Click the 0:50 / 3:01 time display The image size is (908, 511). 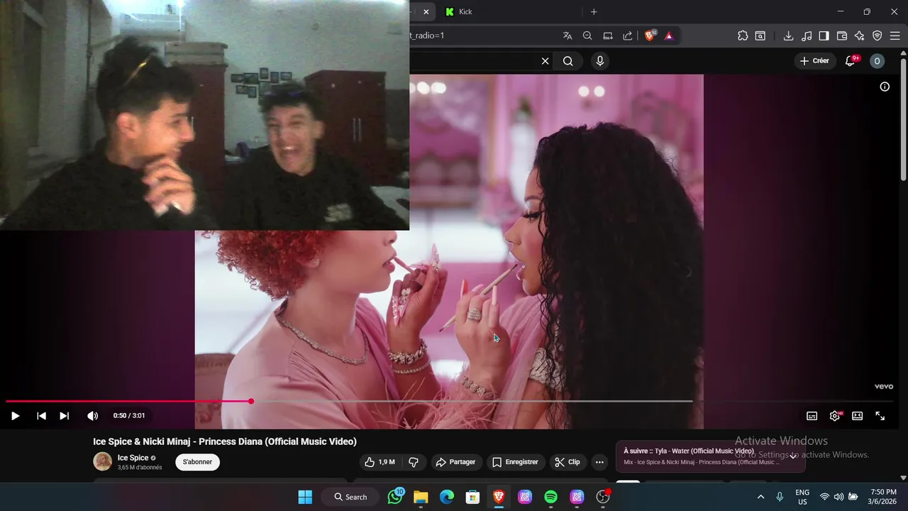tap(129, 416)
